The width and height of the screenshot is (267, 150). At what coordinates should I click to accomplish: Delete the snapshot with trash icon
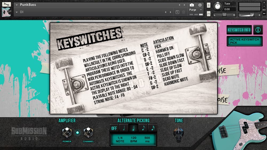[x=184, y=12]
